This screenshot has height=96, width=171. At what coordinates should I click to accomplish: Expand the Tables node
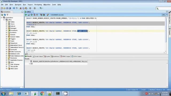pos(6,22)
